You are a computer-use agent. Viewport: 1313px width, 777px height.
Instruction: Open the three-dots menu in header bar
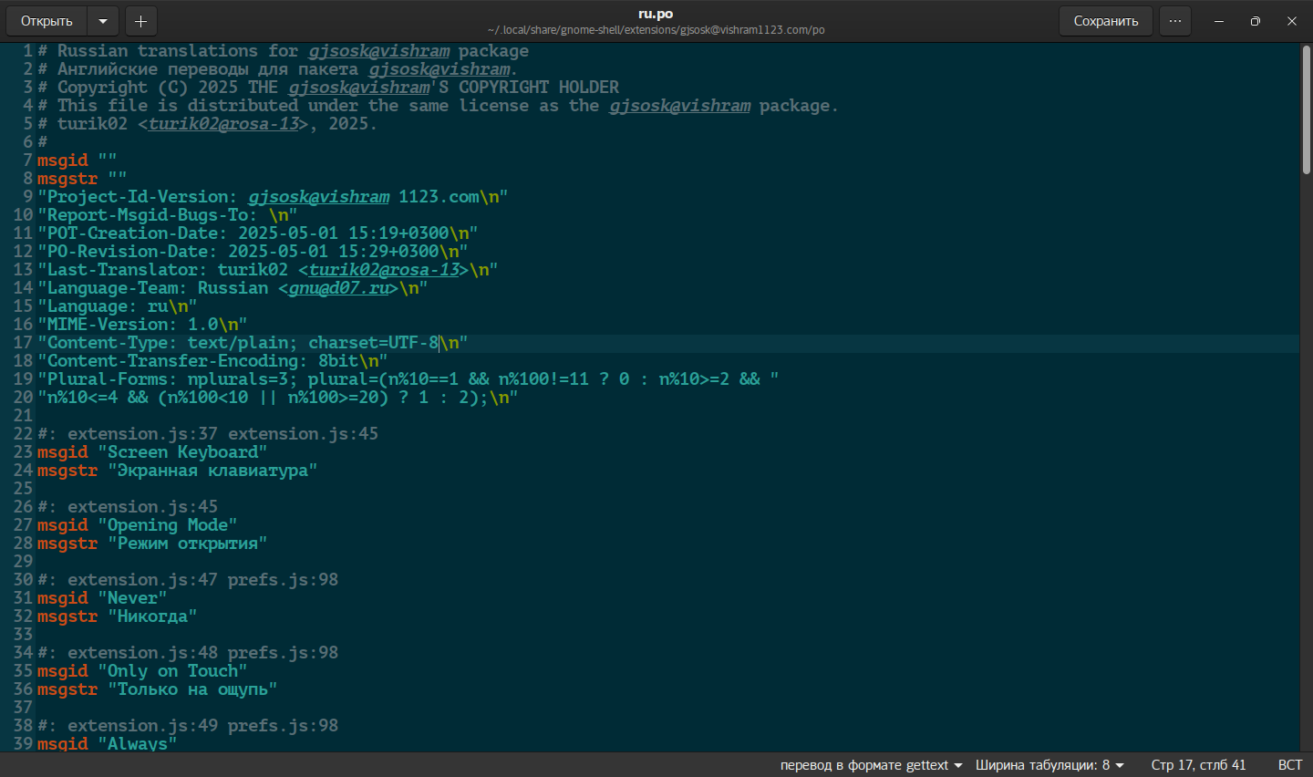point(1175,21)
